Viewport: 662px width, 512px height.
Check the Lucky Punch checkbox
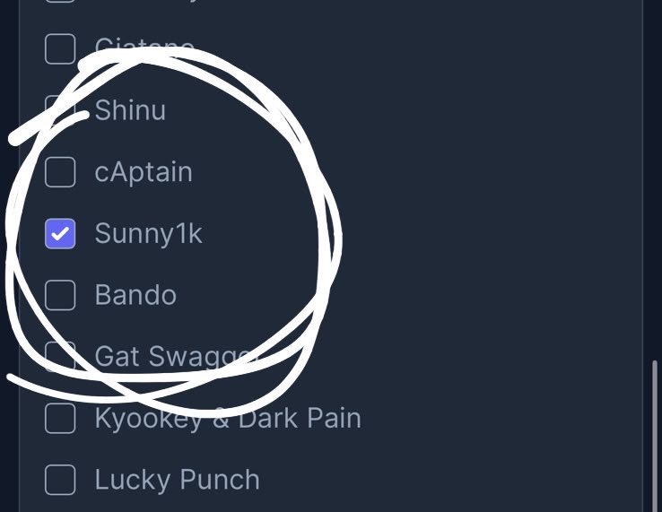pyautogui.click(x=60, y=480)
